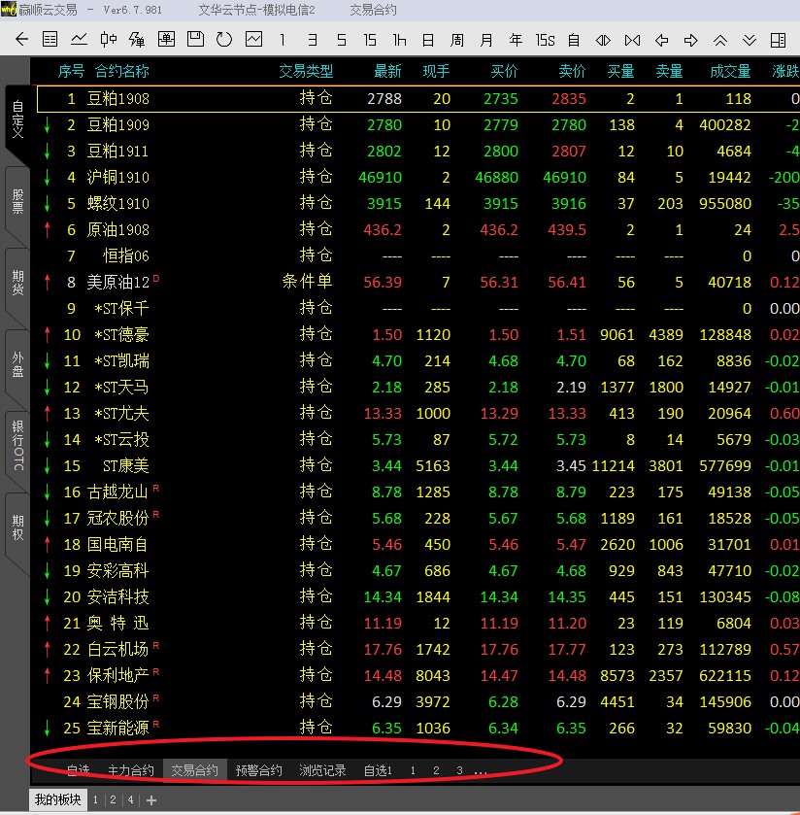The image size is (800, 815).
Task: Open the quote list view icon
Action: pos(50,40)
